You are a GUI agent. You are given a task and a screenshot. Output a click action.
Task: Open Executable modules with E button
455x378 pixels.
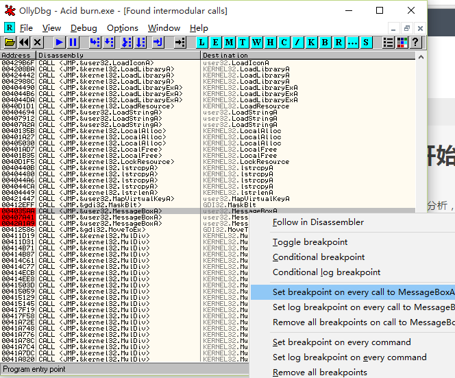click(x=215, y=43)
